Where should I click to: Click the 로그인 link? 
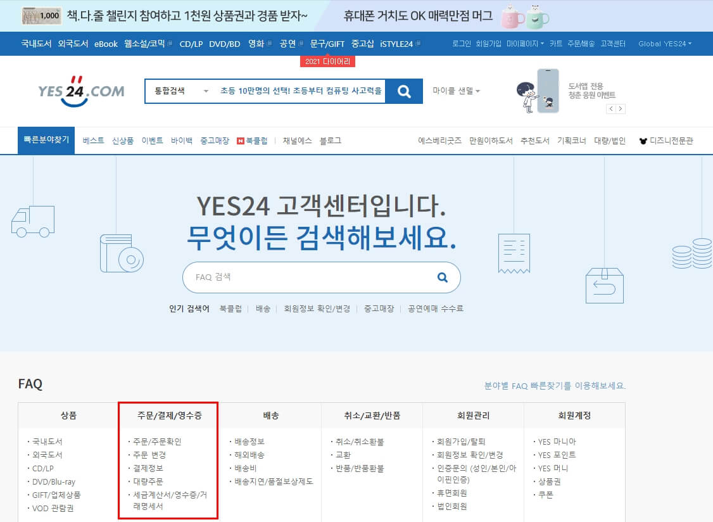click(461, 44)
